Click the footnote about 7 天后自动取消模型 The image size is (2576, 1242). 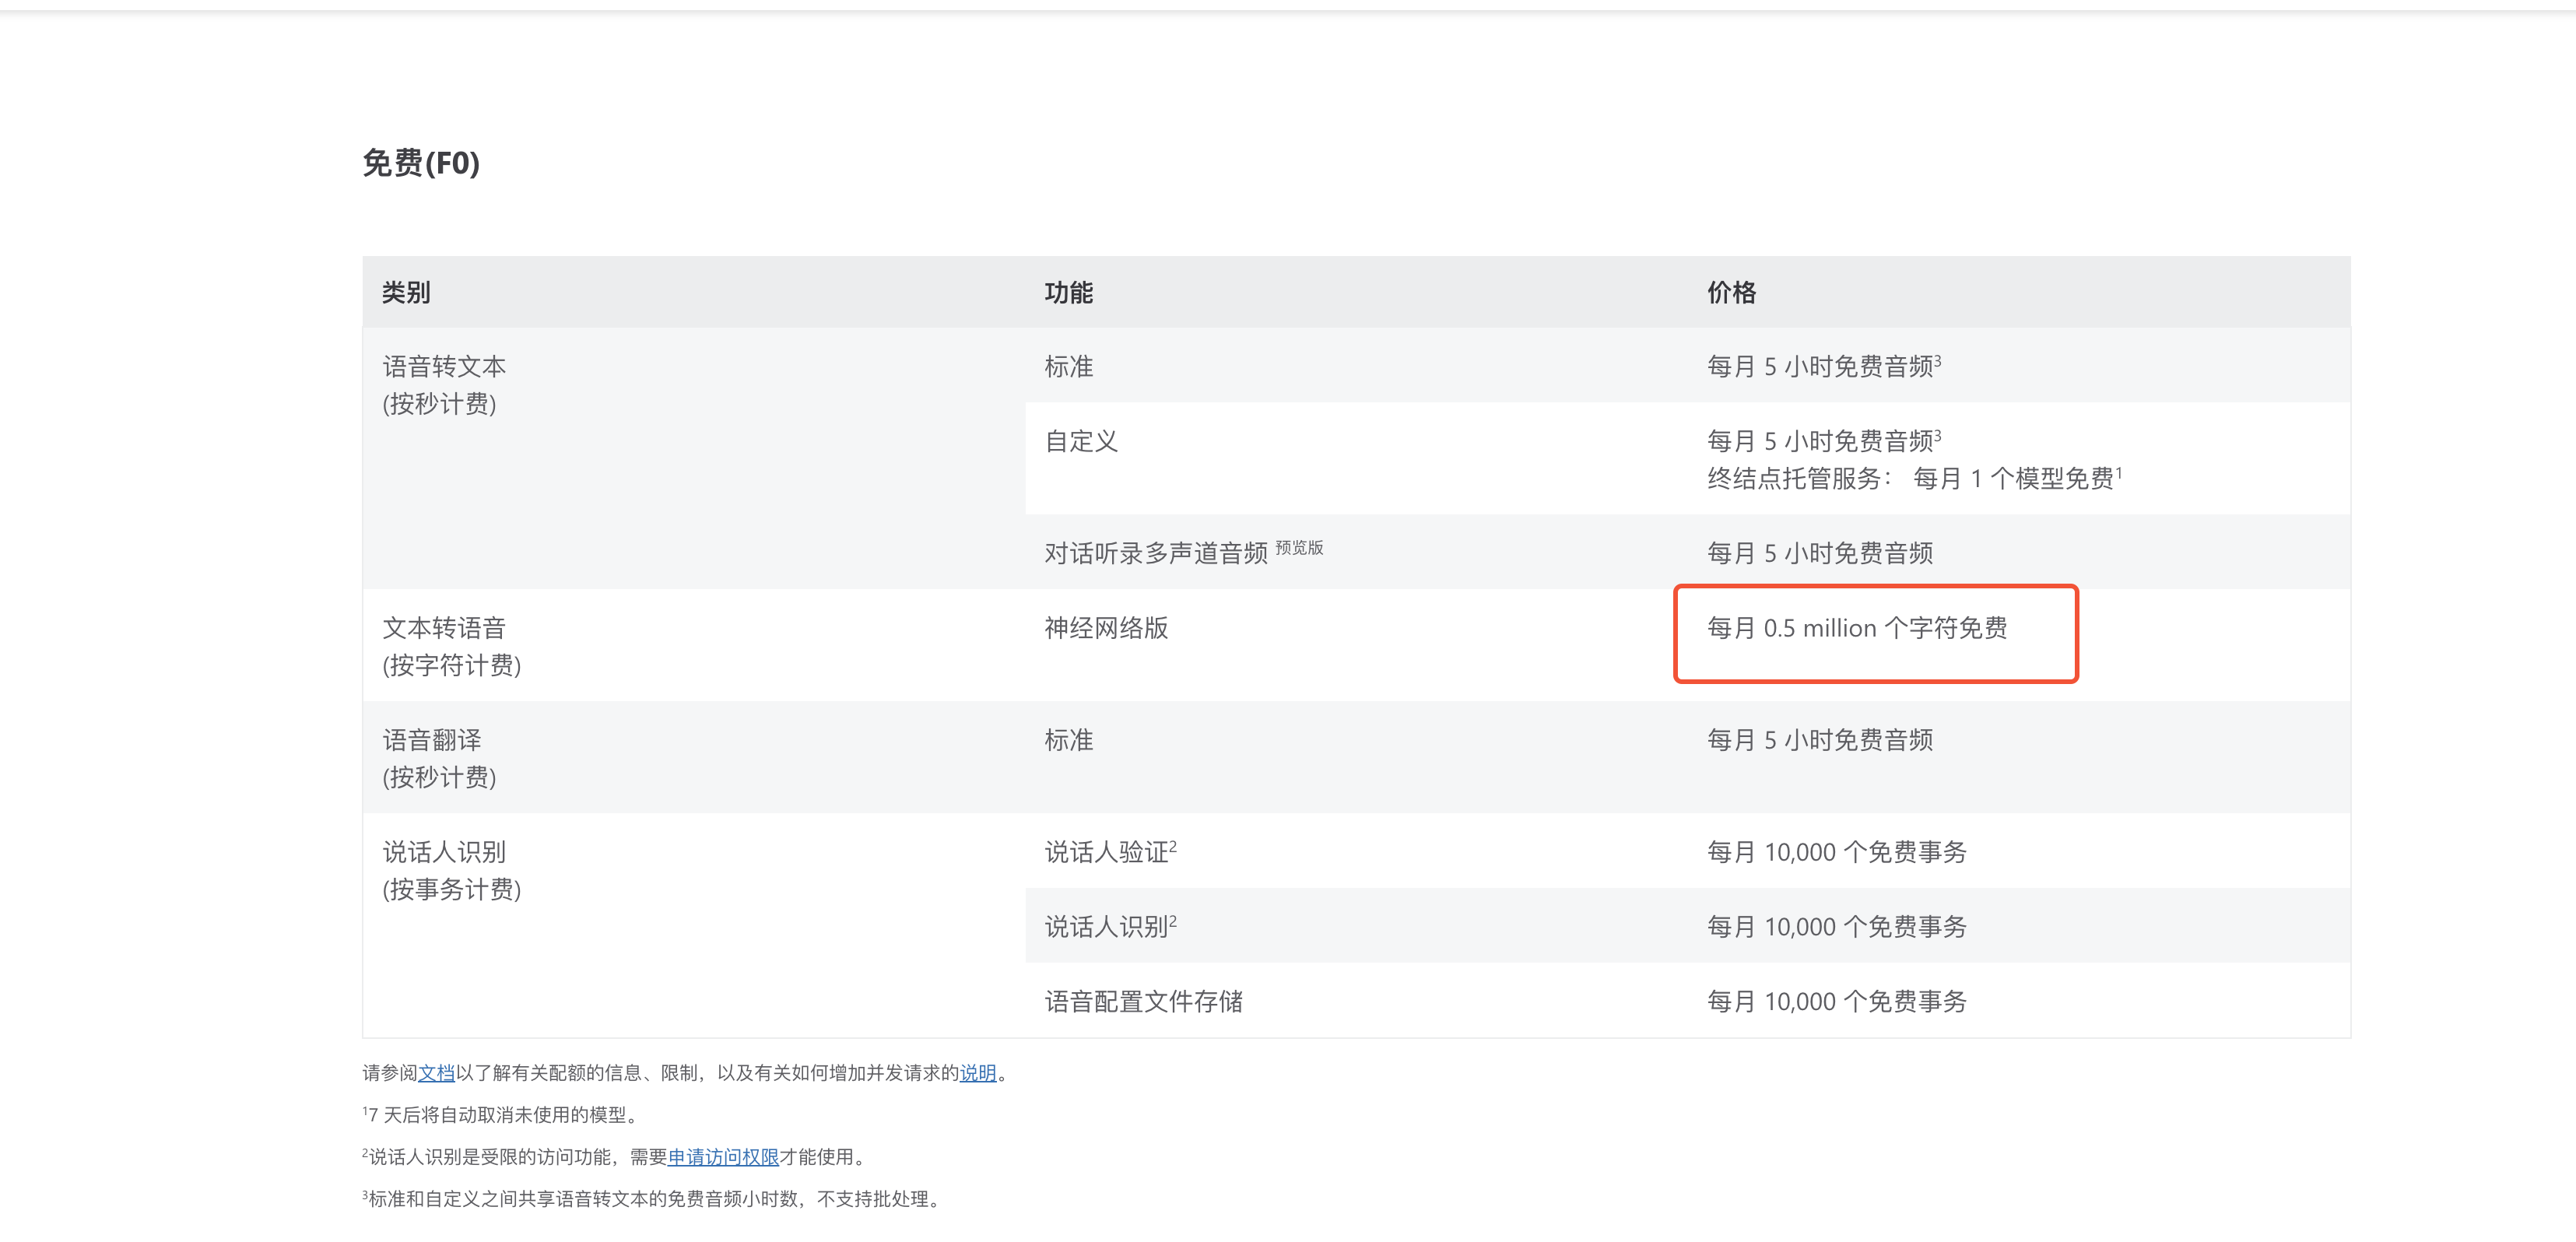click(x=499, y=1115)
